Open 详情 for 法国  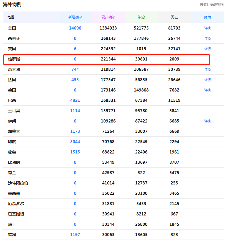pos(207,79)
